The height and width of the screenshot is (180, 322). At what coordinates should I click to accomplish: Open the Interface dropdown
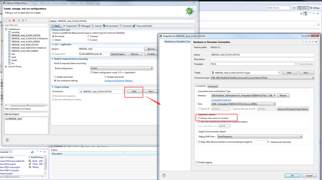243,95
